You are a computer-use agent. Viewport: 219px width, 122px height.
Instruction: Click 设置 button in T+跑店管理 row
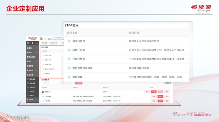[x=154, y=96]
